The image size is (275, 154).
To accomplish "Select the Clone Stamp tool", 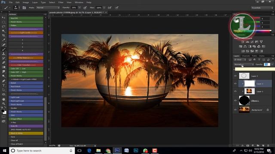I will click(x=3, y=54).
